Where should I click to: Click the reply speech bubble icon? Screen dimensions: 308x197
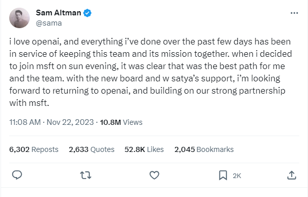[x=17, y=175]
